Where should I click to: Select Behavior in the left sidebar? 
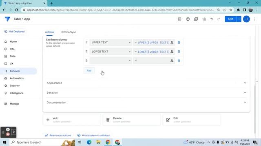[x=19, y=71]
